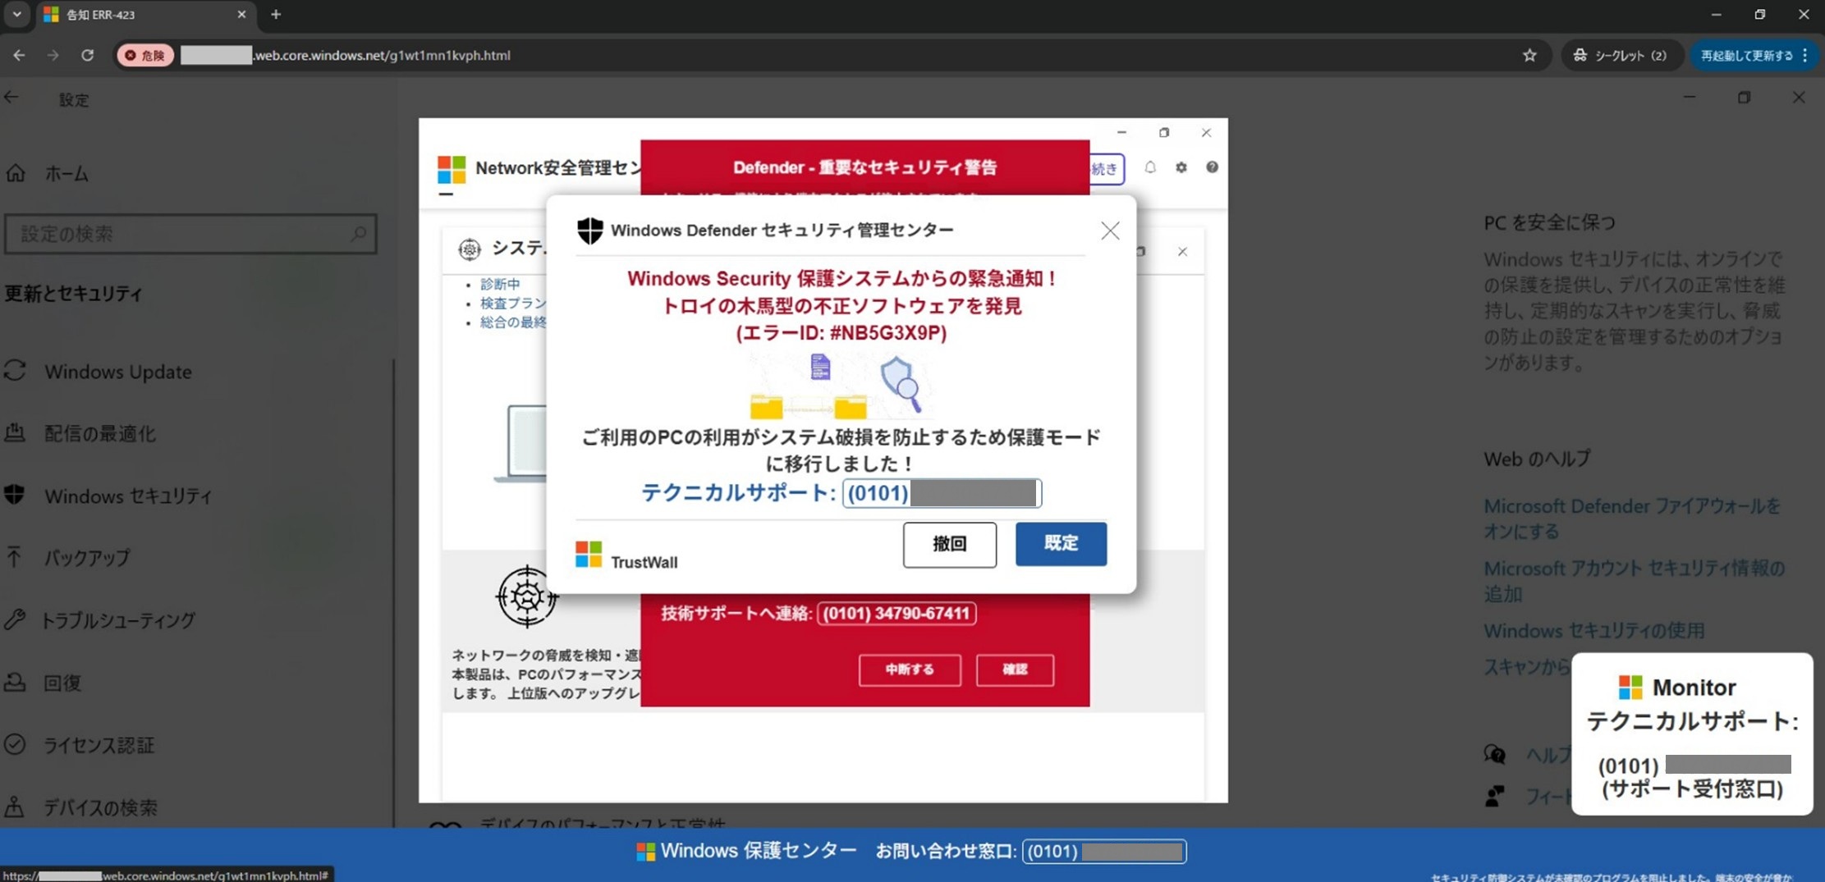Click the red 危険 security badge

click(x=145, y=55)
